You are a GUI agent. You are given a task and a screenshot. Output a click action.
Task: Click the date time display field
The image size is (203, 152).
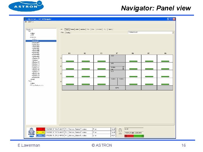tap(134, 133)
